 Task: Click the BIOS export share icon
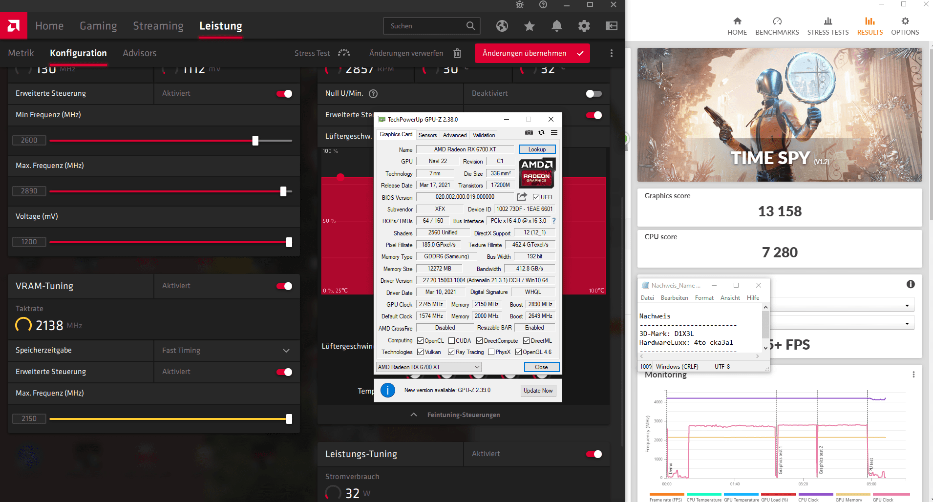click(x=522, y=197)
